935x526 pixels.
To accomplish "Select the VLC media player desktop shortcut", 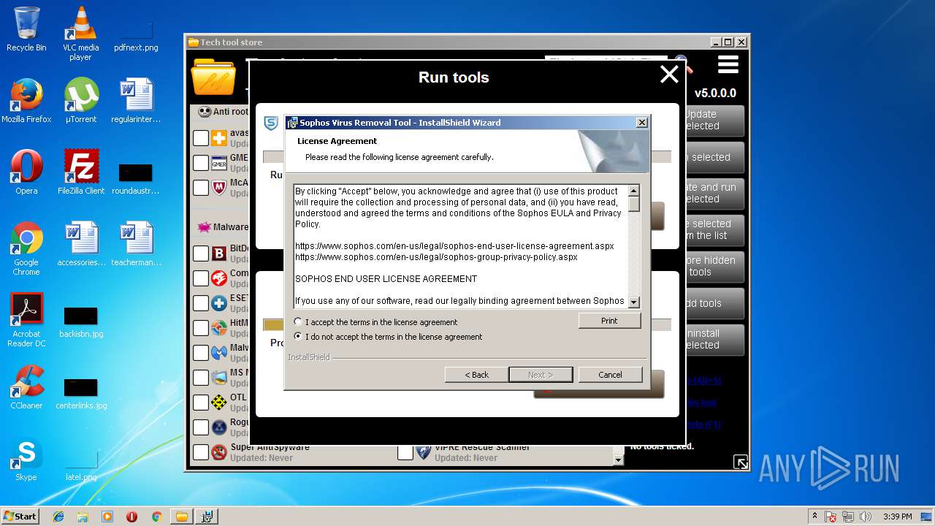I will click(80, 34).
